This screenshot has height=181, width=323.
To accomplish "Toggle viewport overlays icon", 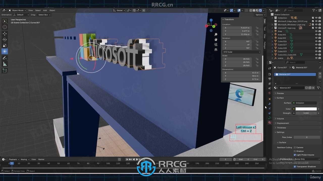I will [239, 10].
